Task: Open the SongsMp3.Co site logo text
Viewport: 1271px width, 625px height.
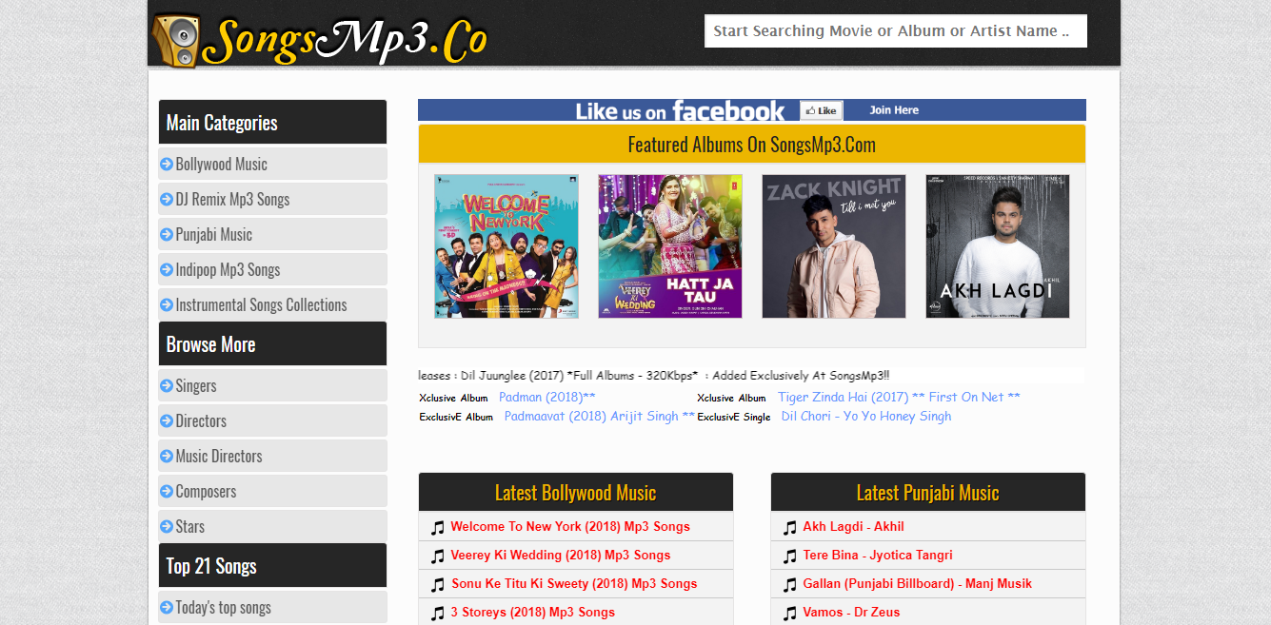Action: [346, 39]
